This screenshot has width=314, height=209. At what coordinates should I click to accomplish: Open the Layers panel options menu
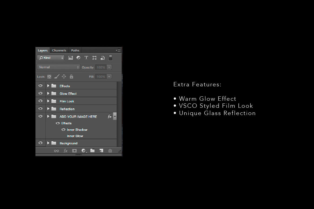click(118, 50)
